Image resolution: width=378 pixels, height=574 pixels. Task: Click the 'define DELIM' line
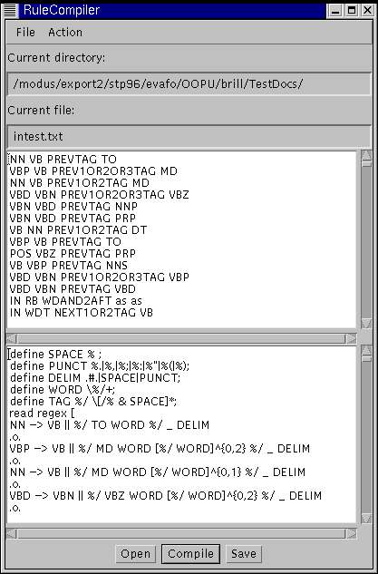[x=95, y=378]
